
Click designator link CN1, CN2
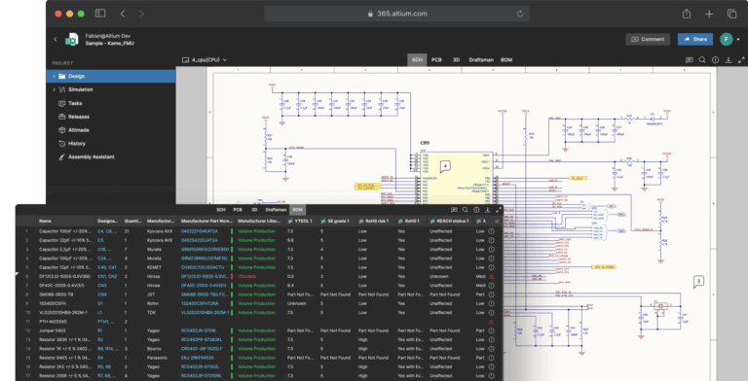(107, 276)
